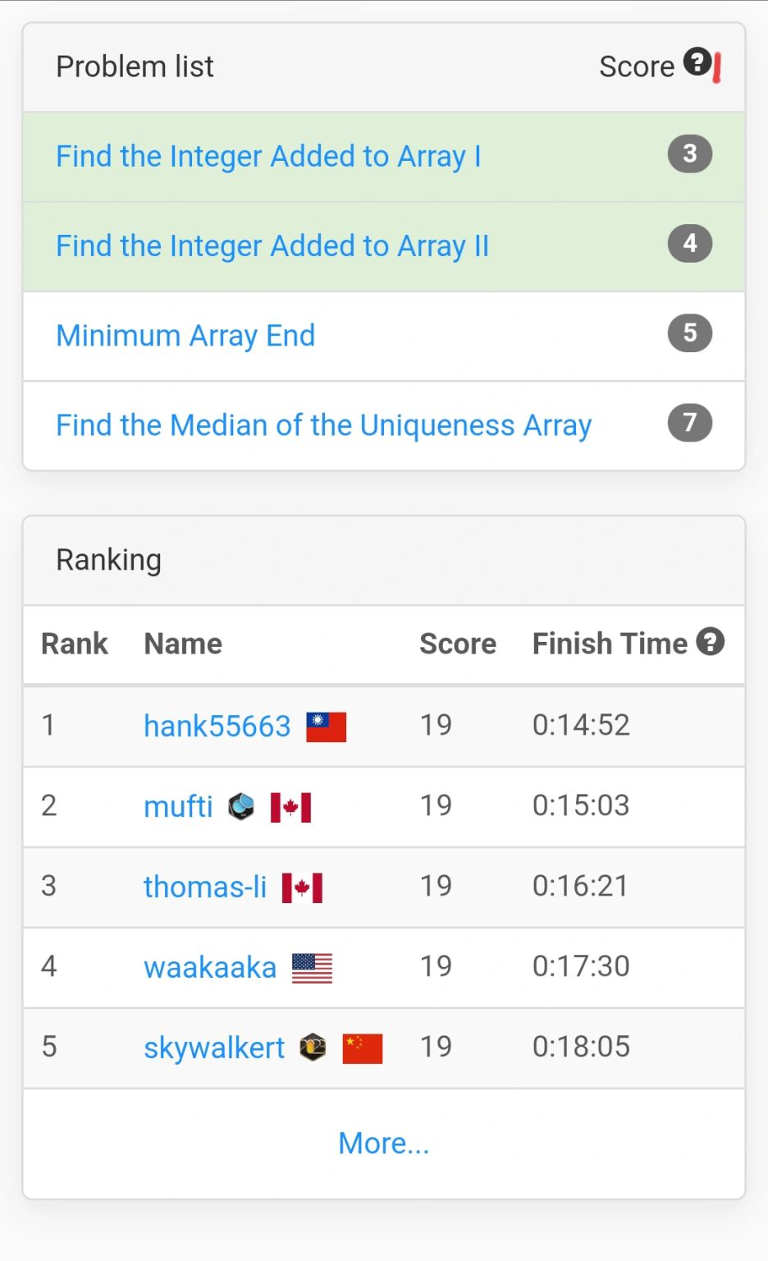
Task: Click skywalkert's China flag icon
Action: pyautogui.click(x=362, y=1048)
